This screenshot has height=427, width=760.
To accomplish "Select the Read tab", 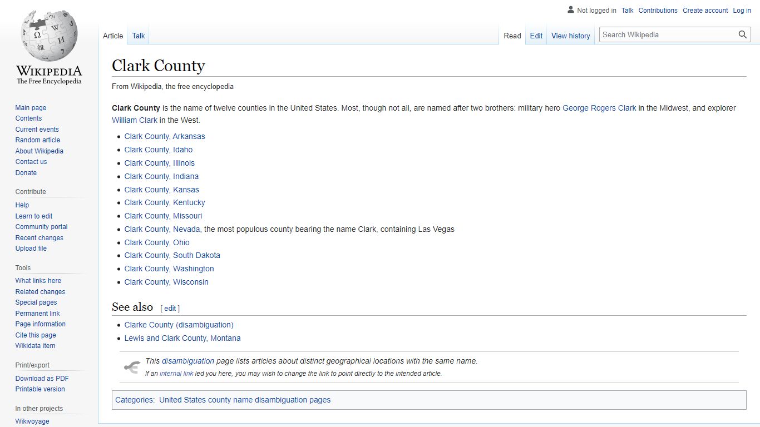I will (x=512, y=36).
